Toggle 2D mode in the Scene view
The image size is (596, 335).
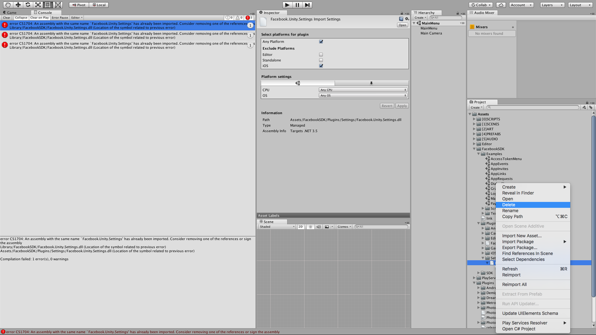[301, 227]
